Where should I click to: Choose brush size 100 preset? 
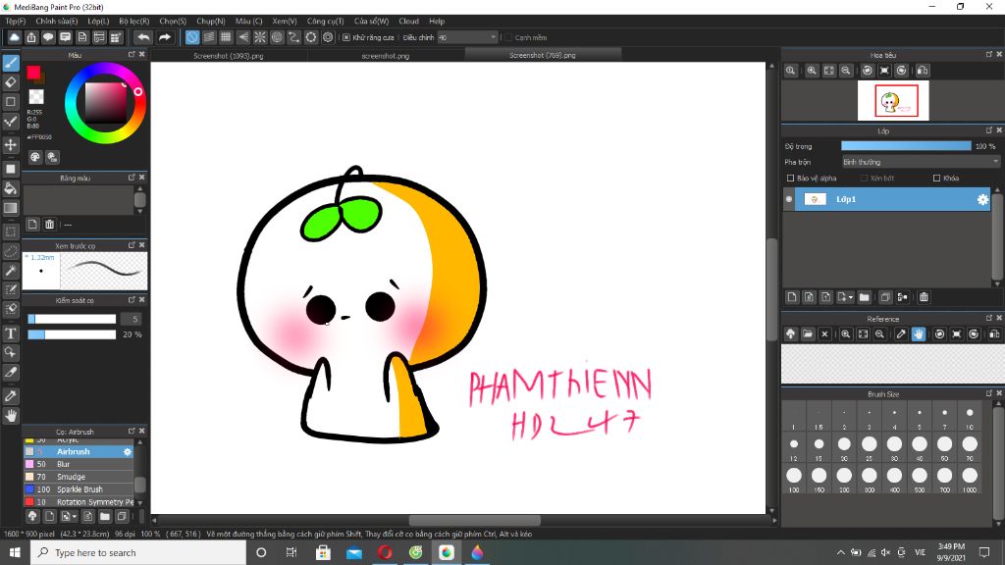coord(793,479)
